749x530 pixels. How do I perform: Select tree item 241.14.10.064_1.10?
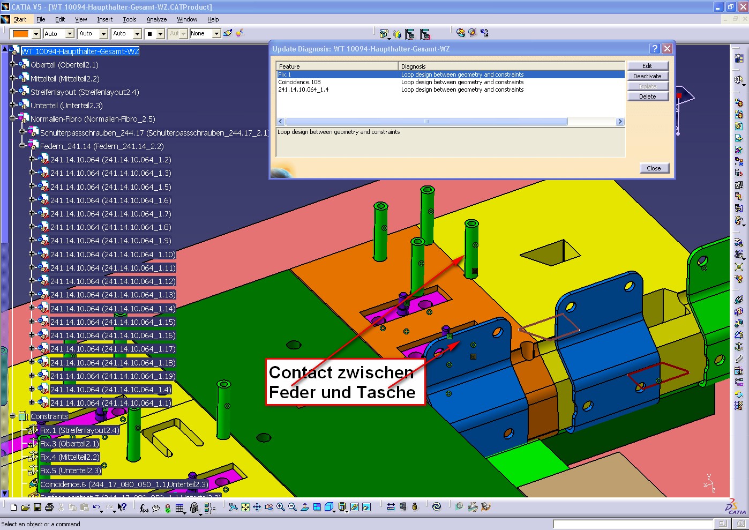coord(113,255)
